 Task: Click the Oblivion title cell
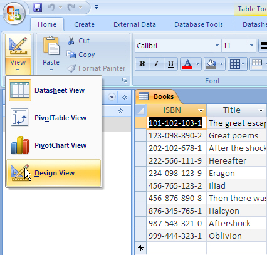(x=237, y=236)
